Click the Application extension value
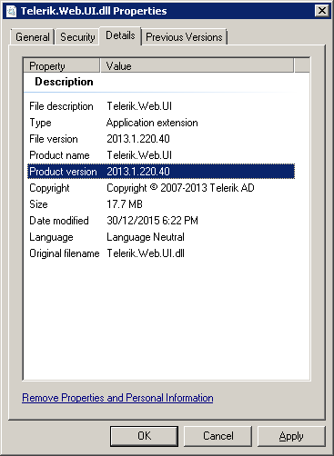This screenshot has height=456, width=334. coord(152,123)
